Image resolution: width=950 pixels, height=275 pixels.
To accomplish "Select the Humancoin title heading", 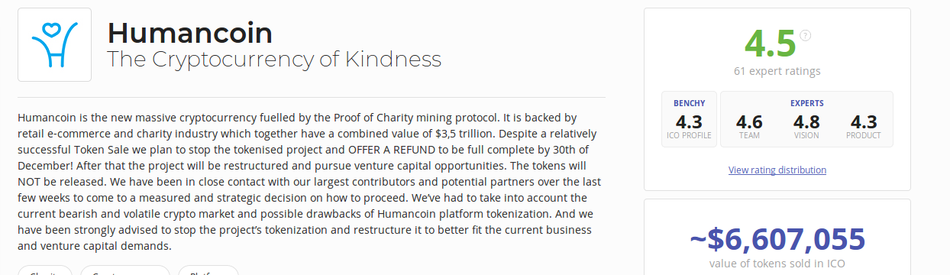I will pos(189,33).
